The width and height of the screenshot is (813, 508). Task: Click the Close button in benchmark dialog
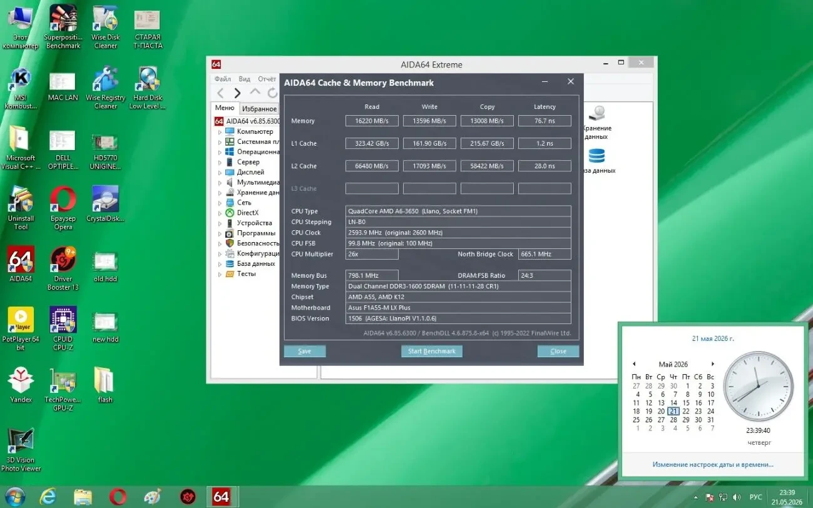pos(558,351)
